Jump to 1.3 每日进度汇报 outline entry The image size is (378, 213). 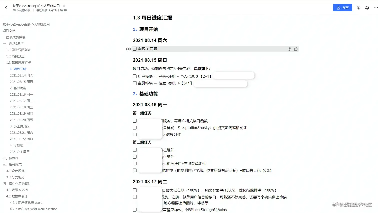click(x=18, y=63)
